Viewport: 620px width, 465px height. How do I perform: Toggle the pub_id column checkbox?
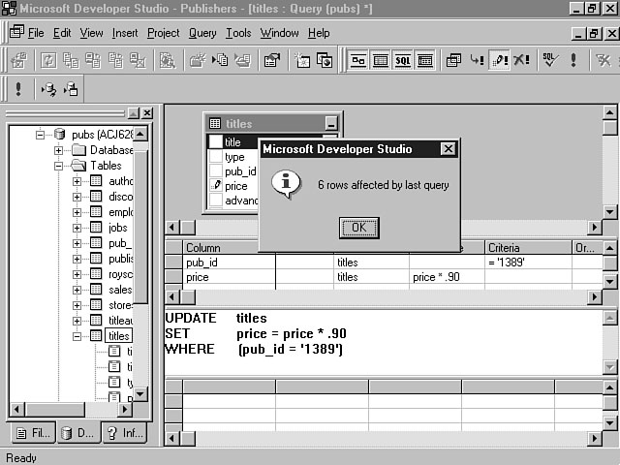pos(216,171)
